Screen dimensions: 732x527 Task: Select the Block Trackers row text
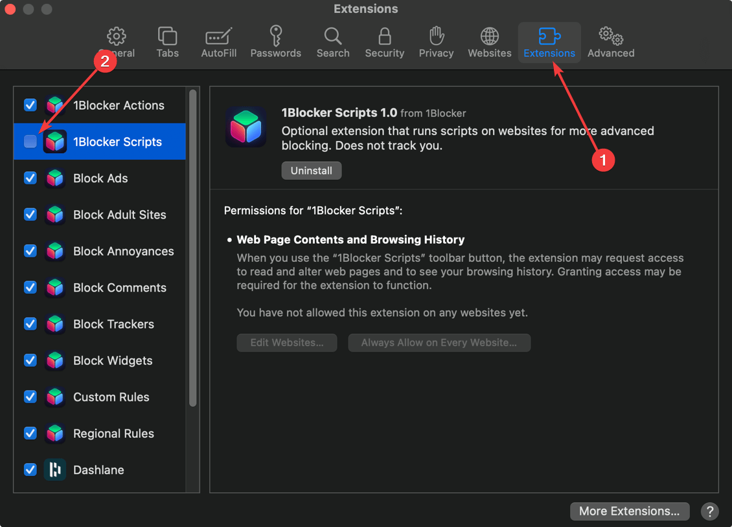[x=113, y=324]
